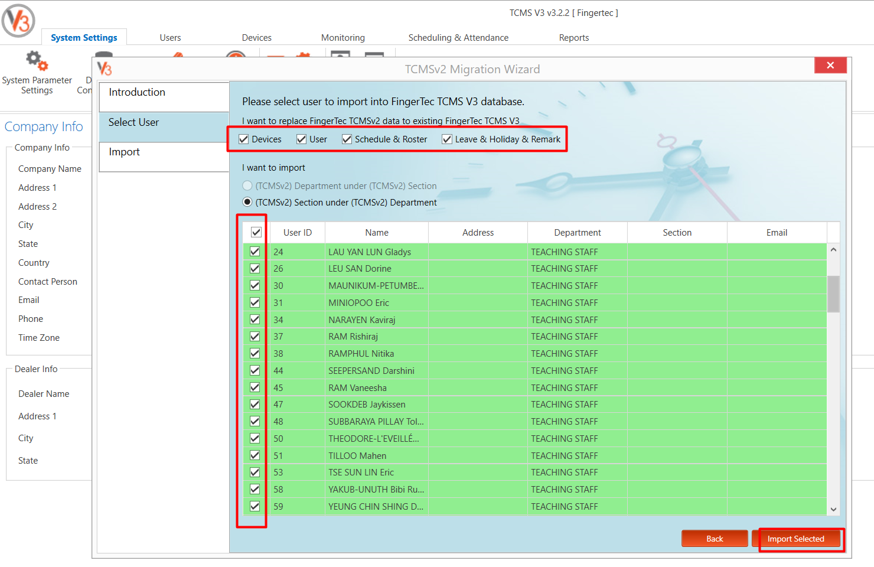This screenshot has height=567, width=874.
Task: Open System Parameter Settings gear icon
Action: point(37,60)
